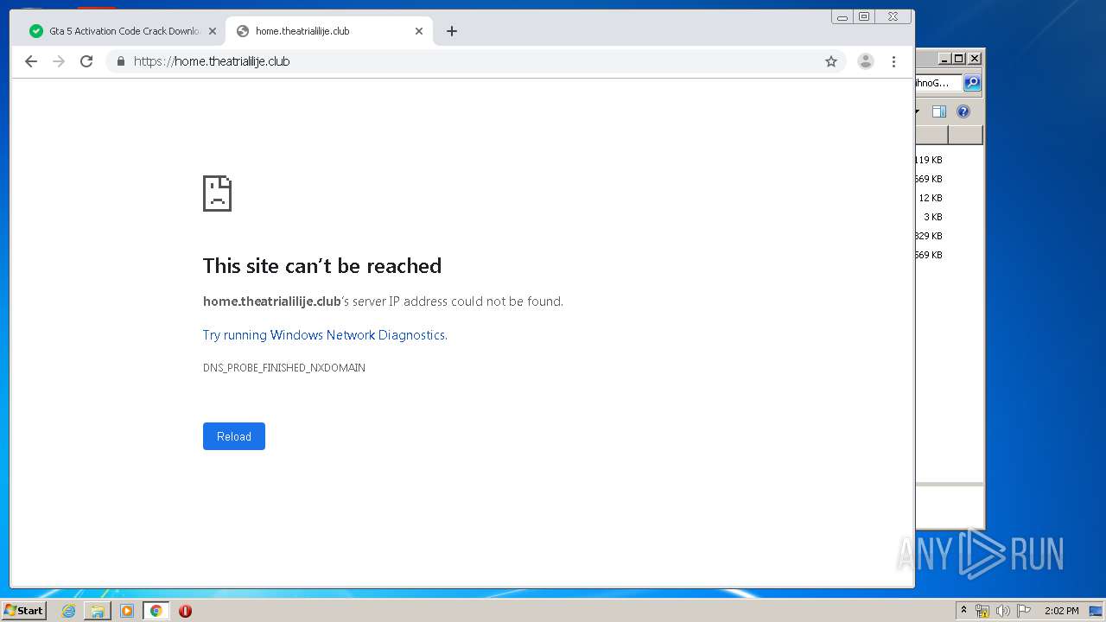Viewport: 1106px width, 622px height.
Task: Click the DNS_PROBE_FINISHED_NXDOMAIN error code
Action: (x=284, y=368)
